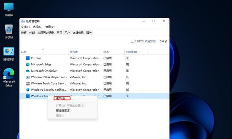
Task: Click OneDrive's 已启用 status cell
Action: pyautogui.click(x=107, y=71)
